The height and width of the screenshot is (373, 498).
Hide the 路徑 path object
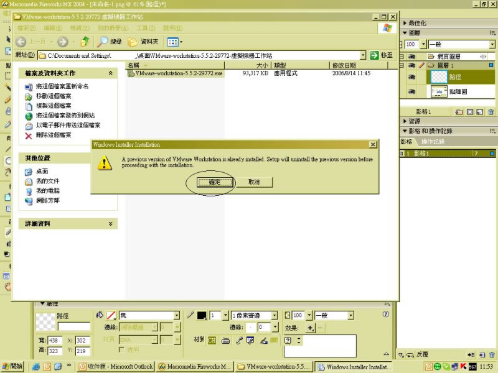pyautogui.click(x=411, y=77)
